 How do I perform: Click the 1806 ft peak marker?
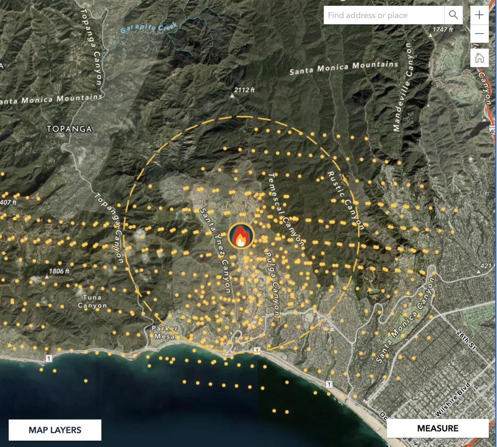pyautogui.click(x=47, y=276)
